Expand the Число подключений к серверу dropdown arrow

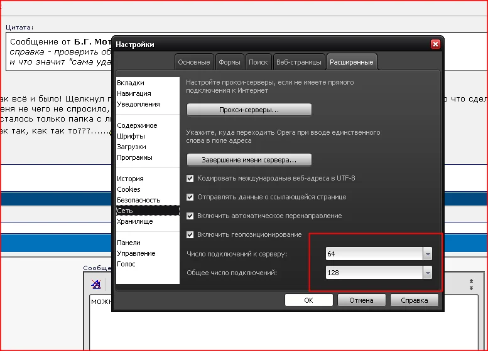pyautogui.click(x=428, y=254)
